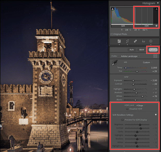Click the Whites value + 70
161x152 pixels.
155,96
